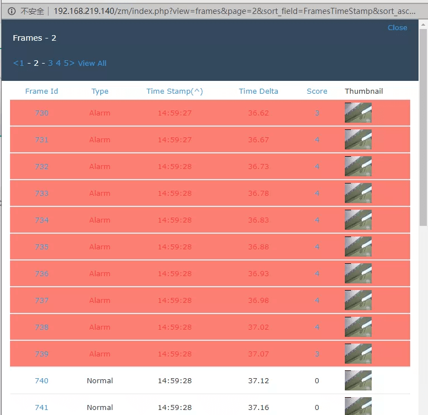Sort by Score column header
This screenshot has width=428, height=415.
tap(317, 91)
